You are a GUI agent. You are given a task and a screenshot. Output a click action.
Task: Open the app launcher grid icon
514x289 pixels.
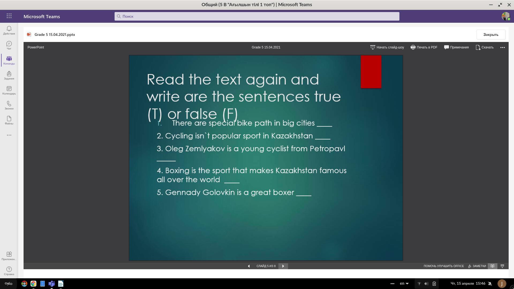click(x=9, y=16)
